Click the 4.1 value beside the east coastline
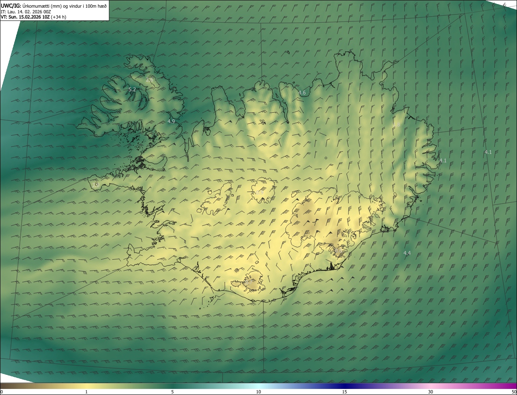The width and height of the screenshot is (517, 395). click(x=443, y=161)
